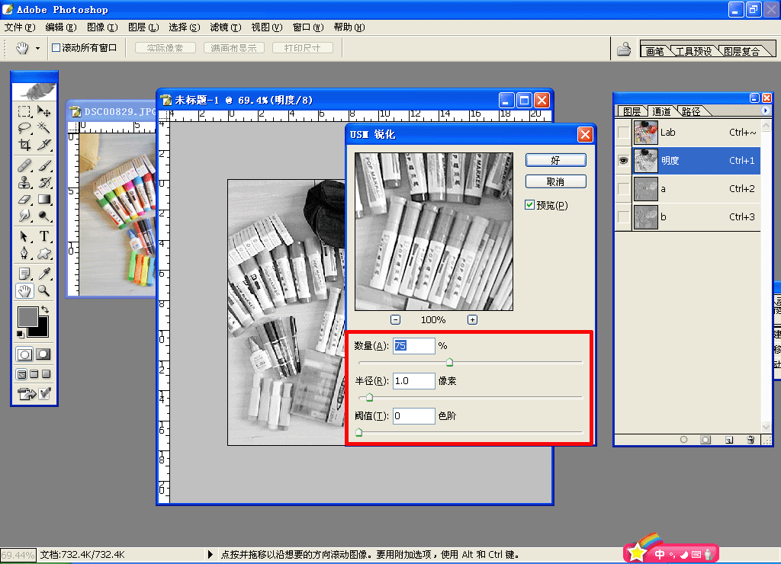781x564 pixels.
Task: Select the Lab channel thumbnail
Action: tap(645, 133)
